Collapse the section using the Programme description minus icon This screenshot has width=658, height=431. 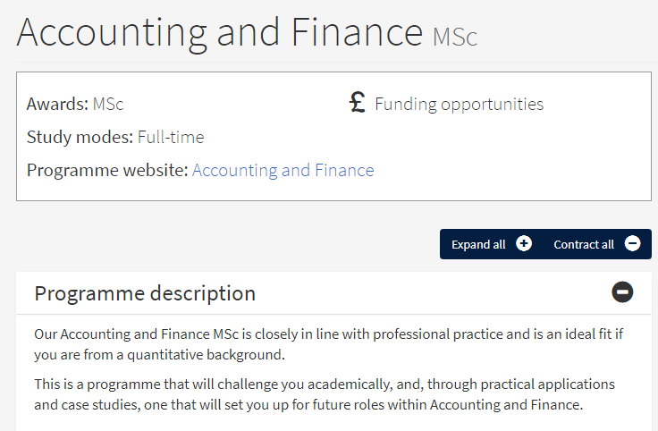(x=622, y=292)
